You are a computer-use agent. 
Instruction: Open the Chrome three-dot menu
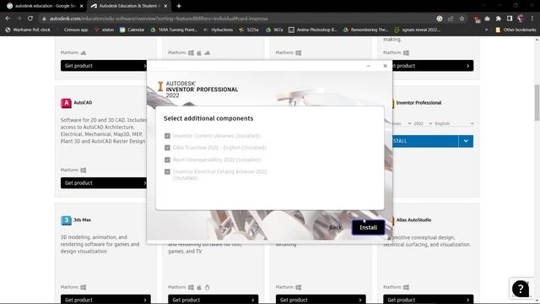pyautogui.click(x=532, y=19)
